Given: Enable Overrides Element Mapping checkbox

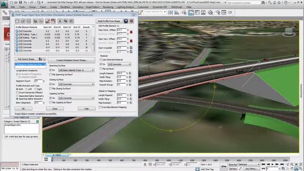Looking at the screenshot, I should [x=100, y=107].
